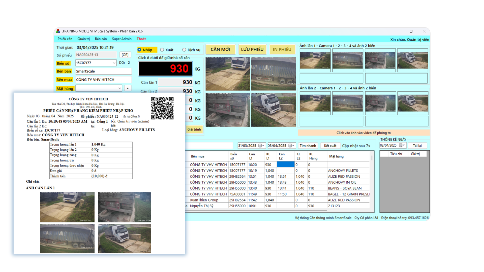Click top-right live camera view of truck side

pyautogui.click(x=274, y=74)
